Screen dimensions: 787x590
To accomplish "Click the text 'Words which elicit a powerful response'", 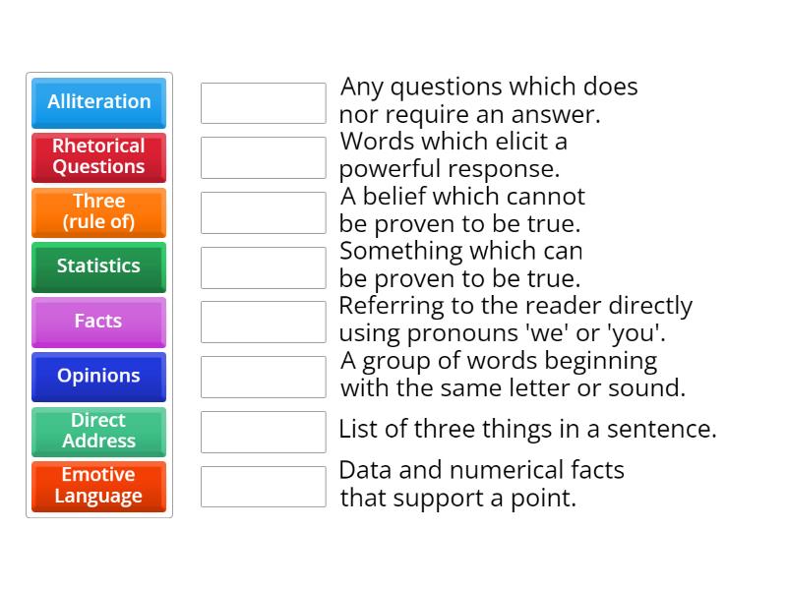I will pyautogui.click(x=454, y=154).
